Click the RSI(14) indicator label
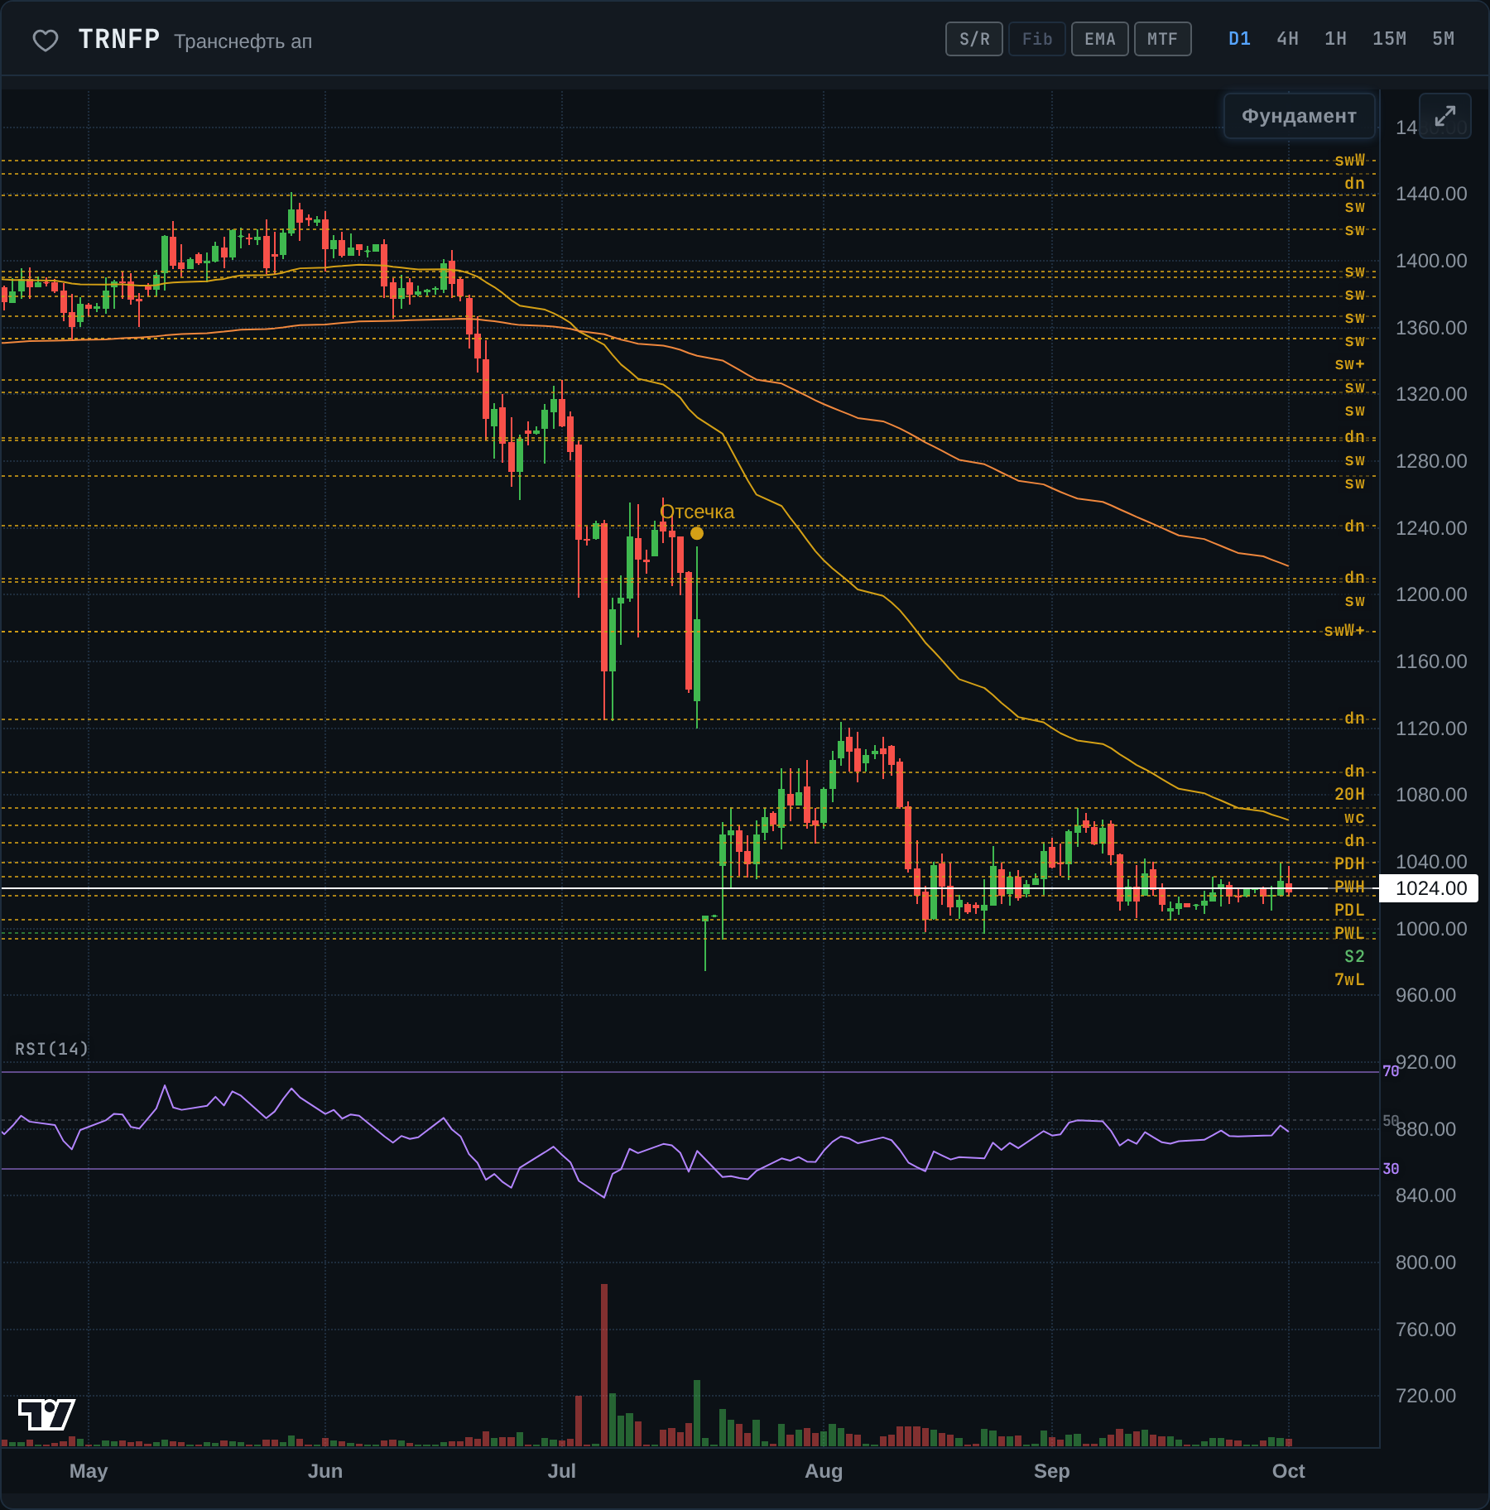This screenshot has width=1490, height=1510. coord(51,1049)
